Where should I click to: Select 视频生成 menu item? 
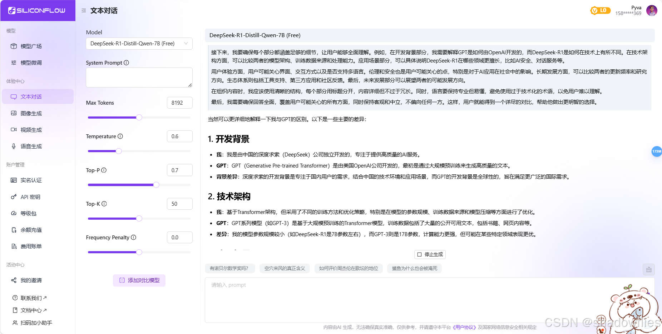tap(38, 130)
